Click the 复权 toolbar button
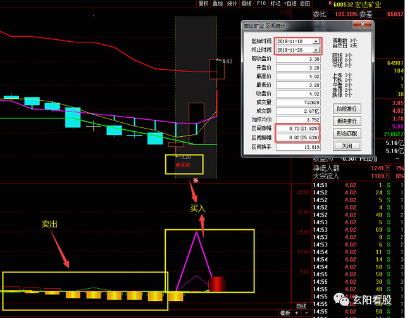This screenshot has height=318, width=405. tap(203, 3)
